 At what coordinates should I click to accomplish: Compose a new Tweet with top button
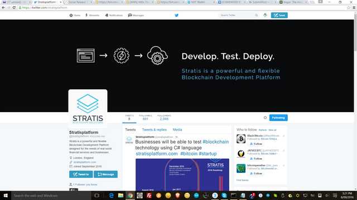pyautogui.click(x=279, y=15)
